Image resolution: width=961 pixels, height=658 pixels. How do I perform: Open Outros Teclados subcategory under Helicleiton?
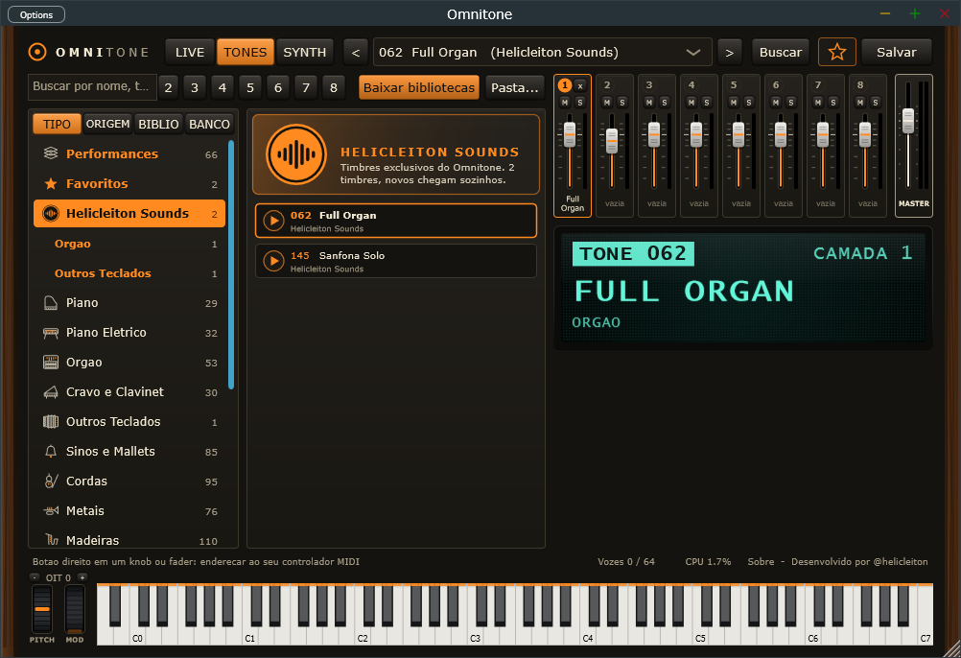[129, 273]
